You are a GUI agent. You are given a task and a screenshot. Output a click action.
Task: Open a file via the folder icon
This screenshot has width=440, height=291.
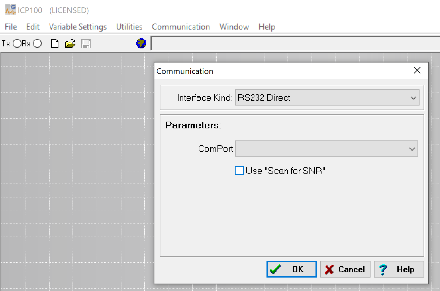(70, 43)
